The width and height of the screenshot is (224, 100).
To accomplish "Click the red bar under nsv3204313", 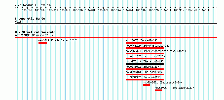I will pos(145,74).
